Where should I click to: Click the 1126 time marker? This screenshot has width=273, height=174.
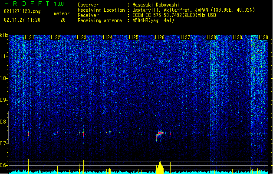point(159,37)
